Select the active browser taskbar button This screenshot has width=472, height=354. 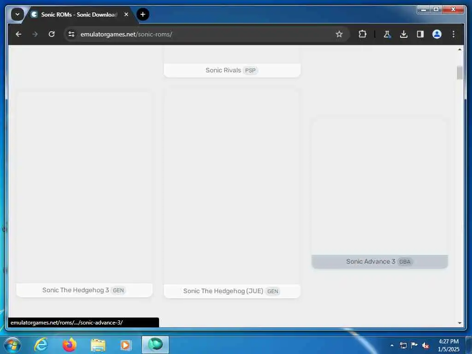pos(155,345)
